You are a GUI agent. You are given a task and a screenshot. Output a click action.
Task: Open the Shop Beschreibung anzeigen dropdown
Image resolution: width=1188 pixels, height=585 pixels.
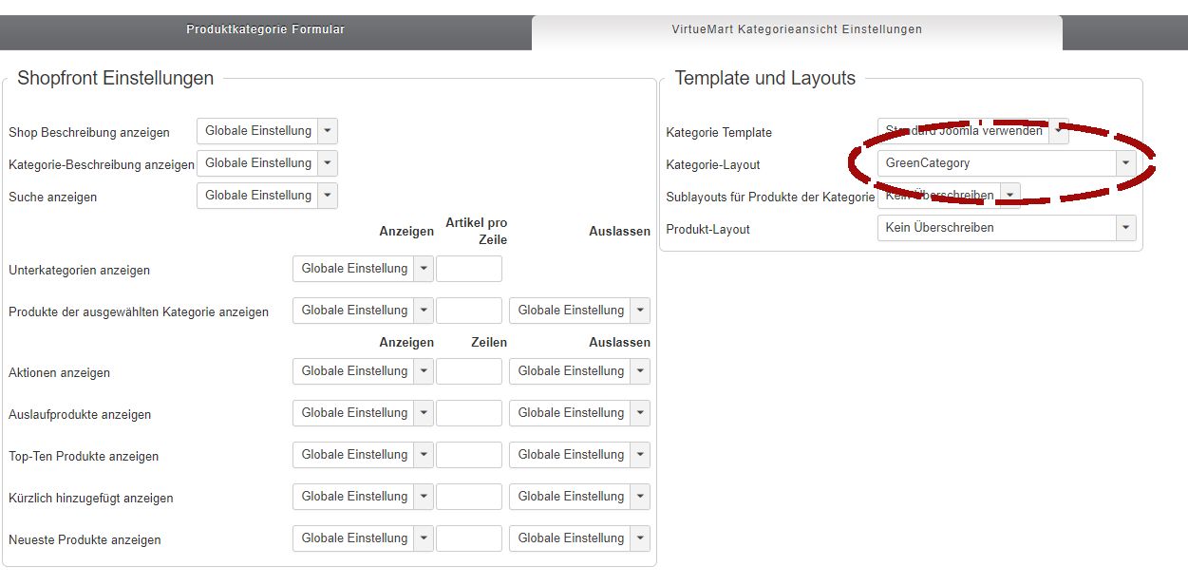(x=267, y=131)
